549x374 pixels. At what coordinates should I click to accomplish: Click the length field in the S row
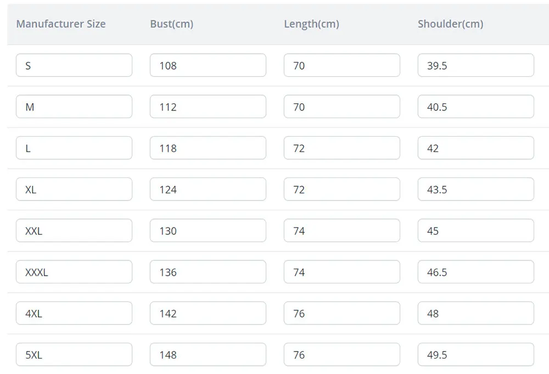(x=341, y=65)
